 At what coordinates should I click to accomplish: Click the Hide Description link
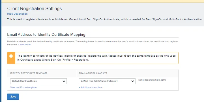tap(17, 14)
